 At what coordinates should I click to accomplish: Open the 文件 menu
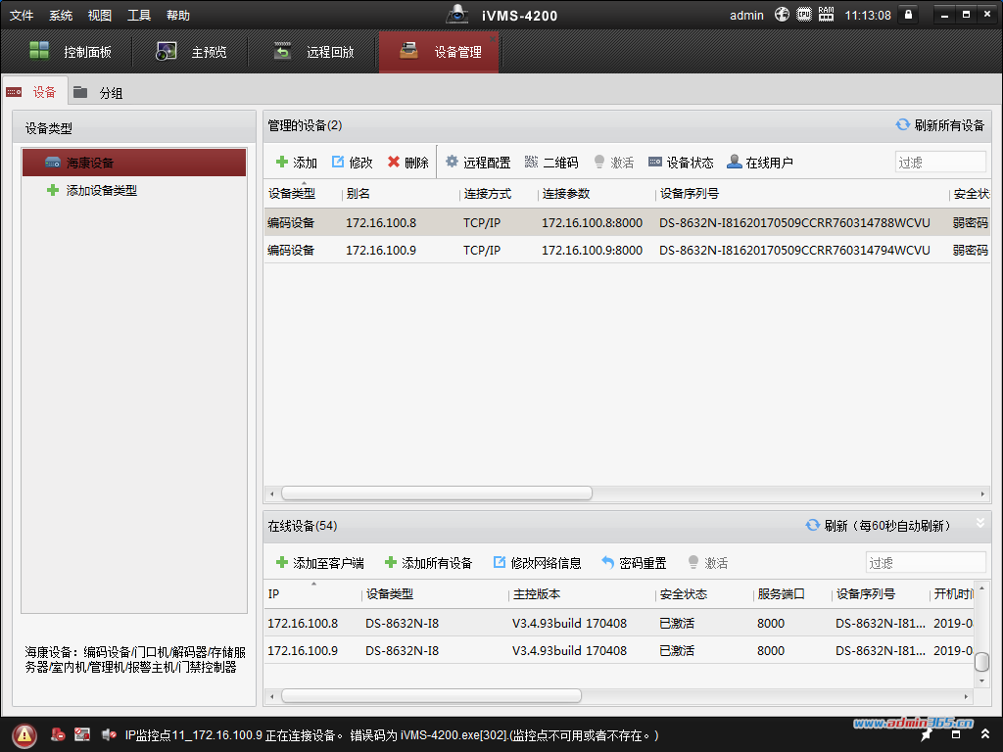click(x=22, y=16)
